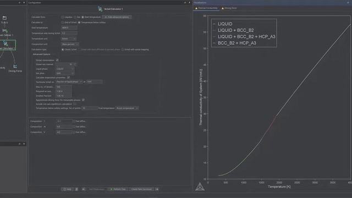This screenshot has width=352, height=198.
Task: Switch to the Thermal Conductivity tab
Action: coord(207,8)
